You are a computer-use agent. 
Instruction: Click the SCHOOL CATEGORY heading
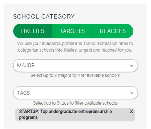[x=44, y=17]
